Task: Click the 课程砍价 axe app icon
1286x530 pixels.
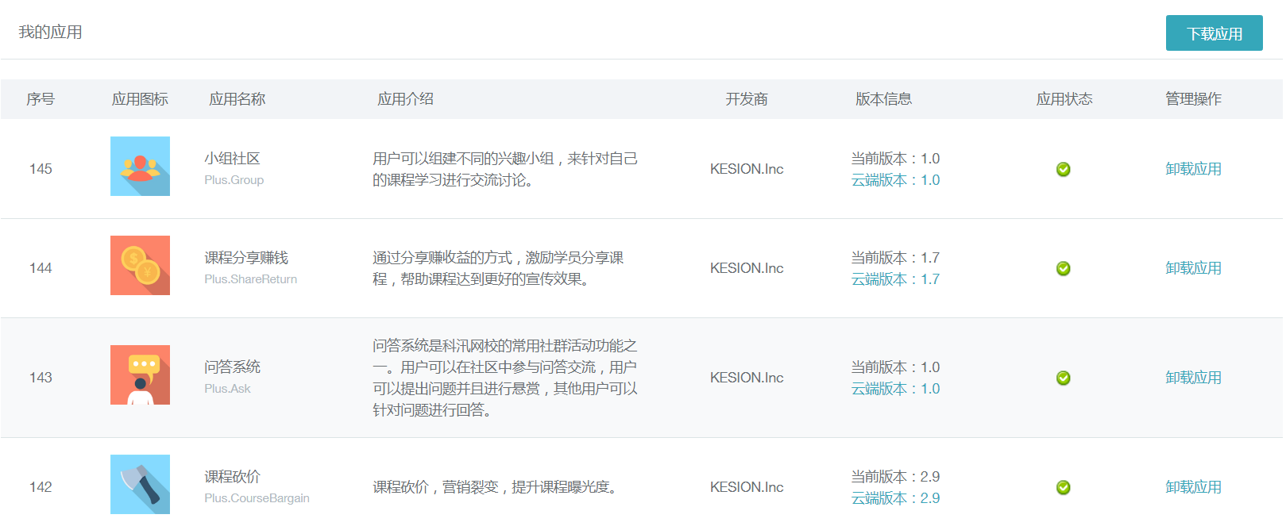Action: 140,484
